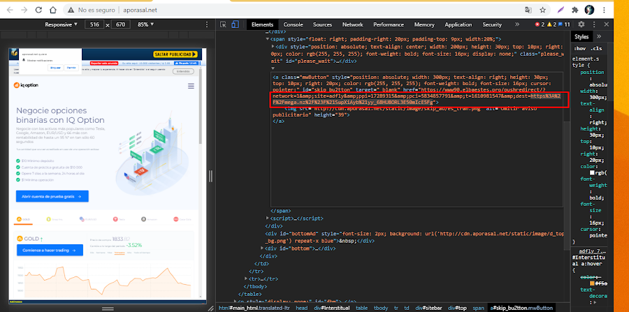Select div#sitebar in the breadcrumb
Screen dimensions: 629x312
[430, 308]
